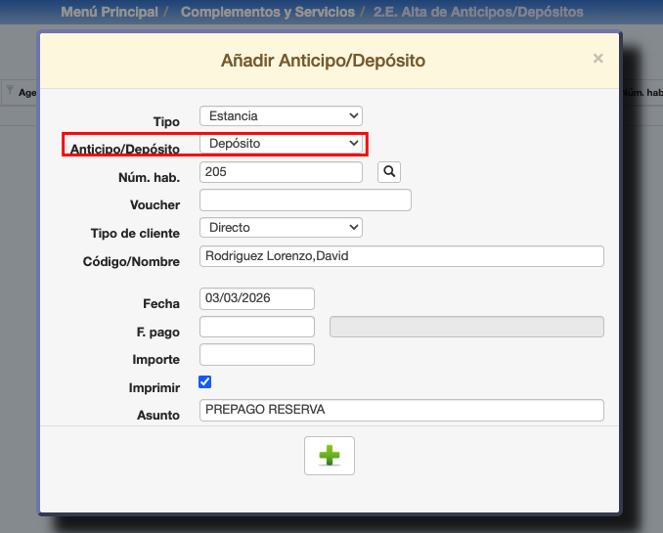Open the Tipo dropdown showing Estancia
663x533 pixels.
pyautogui.click(x=281, y=115)
